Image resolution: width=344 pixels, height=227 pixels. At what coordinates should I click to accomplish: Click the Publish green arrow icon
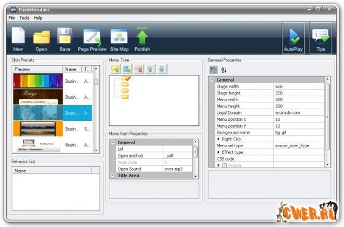point(142,36)
